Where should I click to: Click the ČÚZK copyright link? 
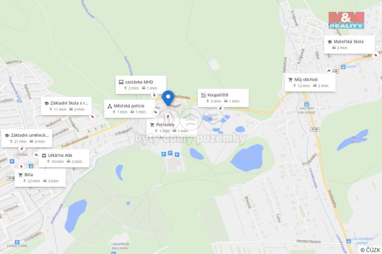[370, 250]
